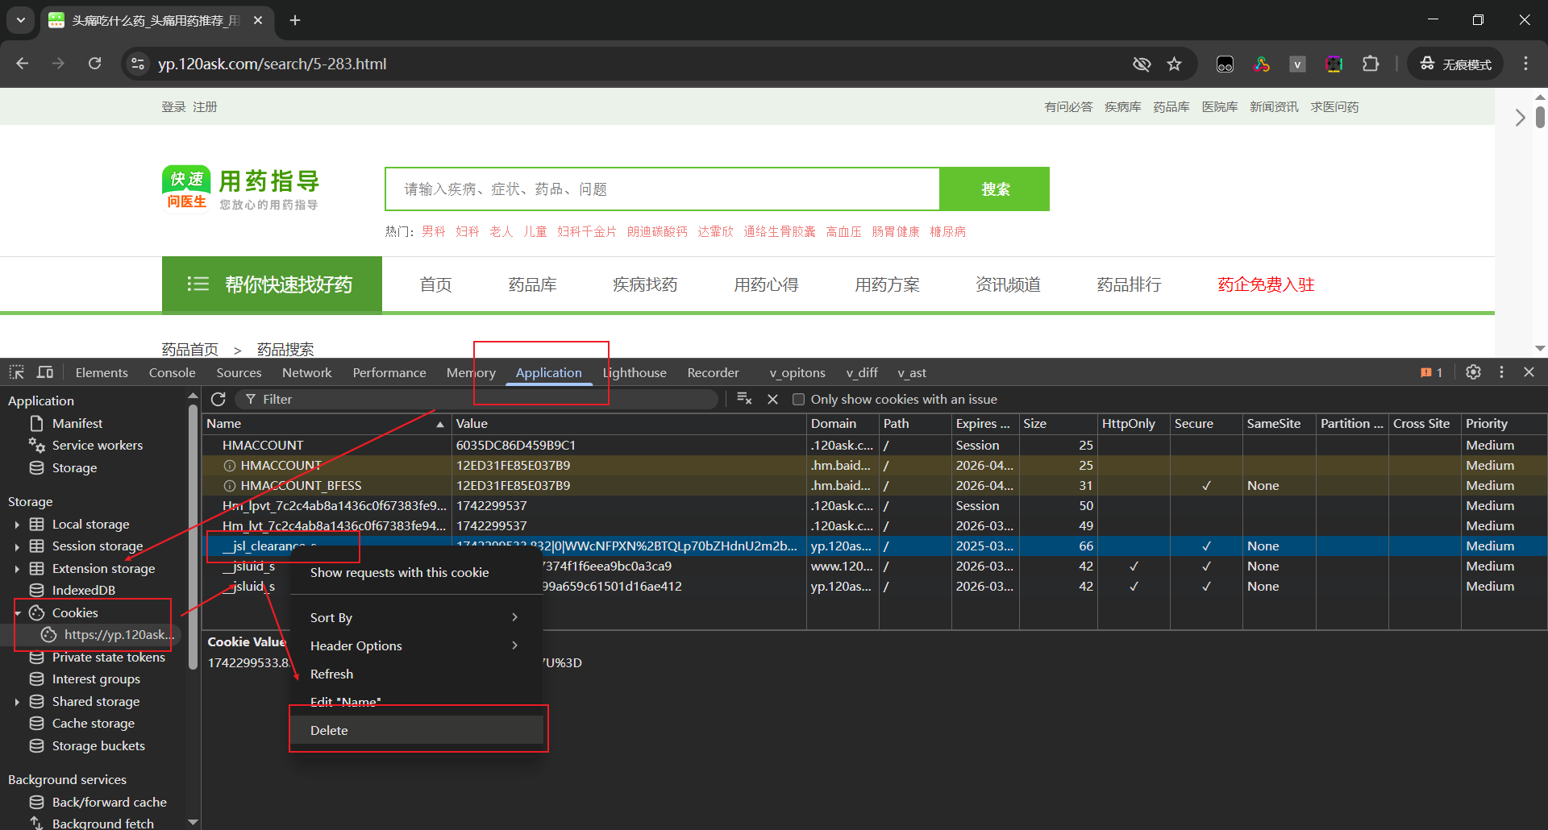Refresh the cookies table
Image resolution: width=1548 pixels, height=830 pixels.
(x=218, y=399)
